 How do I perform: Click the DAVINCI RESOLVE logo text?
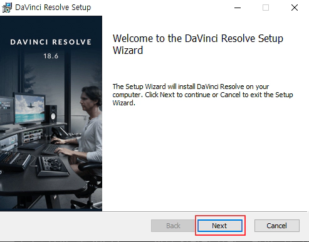tap(51, 42)
